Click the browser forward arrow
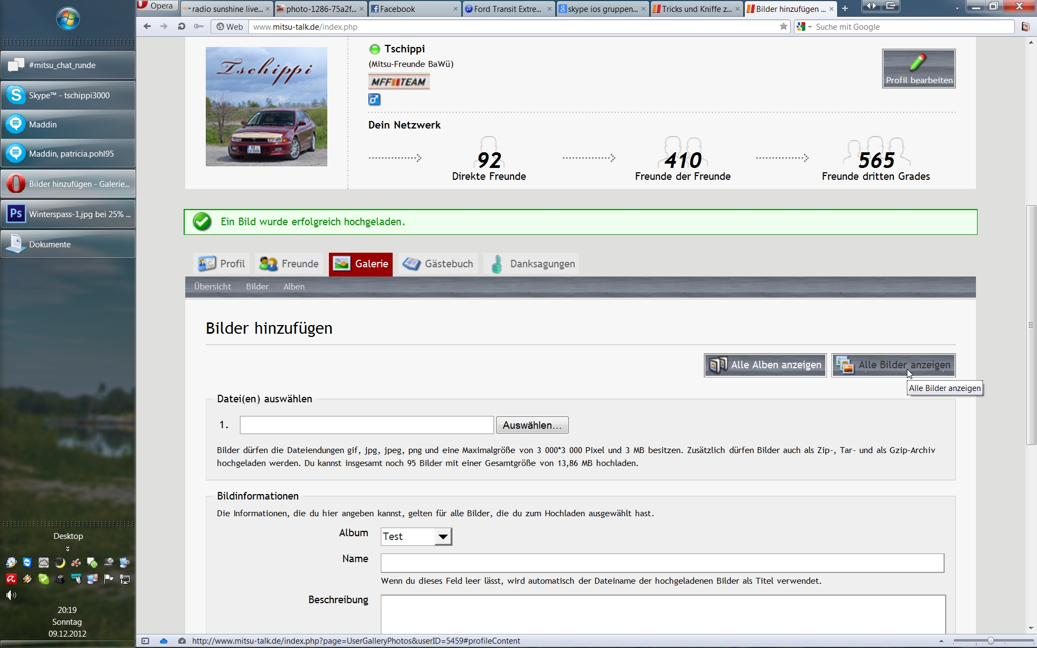Image resolution: width=1037 pixels, height=648 pixels. pos(164,26)
